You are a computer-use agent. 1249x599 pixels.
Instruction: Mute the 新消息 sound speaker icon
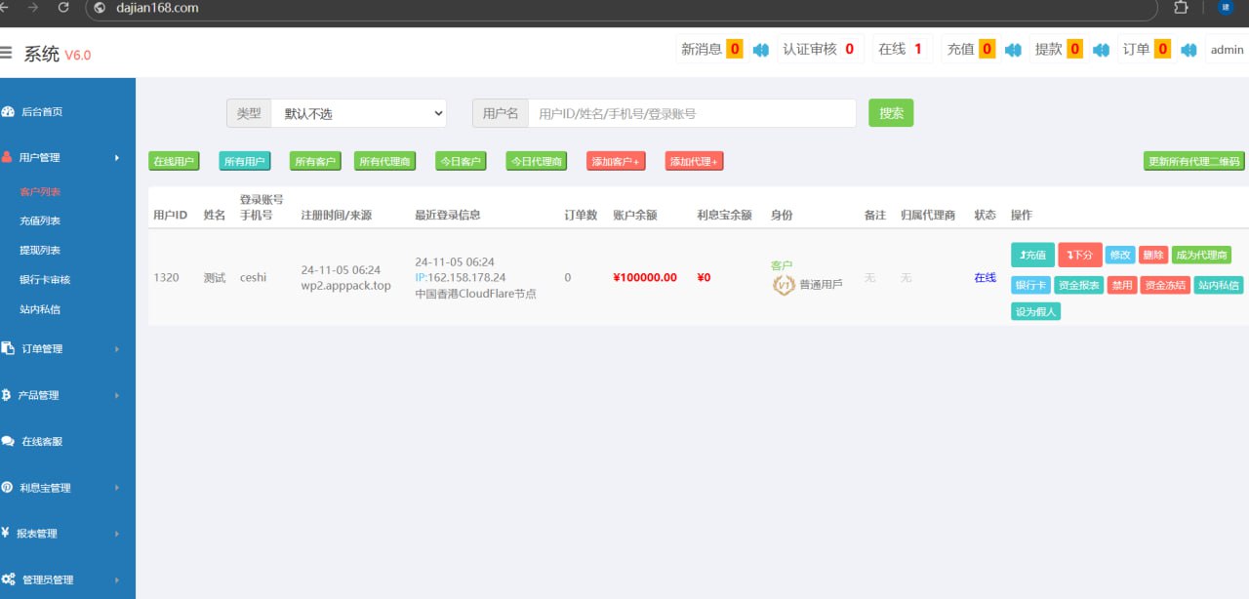point(761,50)
